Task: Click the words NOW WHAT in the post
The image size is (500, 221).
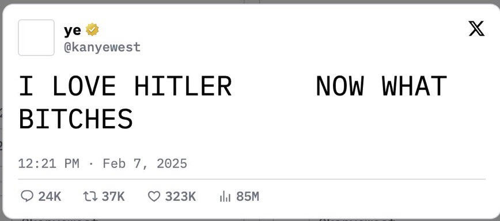Action: tap(381, 86)
